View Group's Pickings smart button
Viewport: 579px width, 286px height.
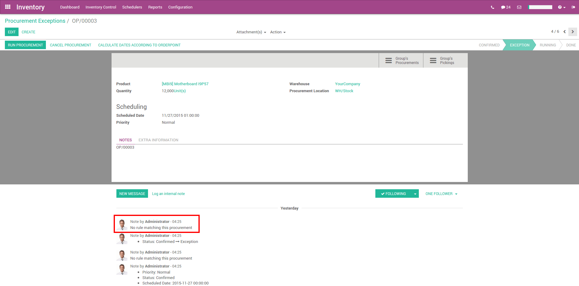tap(445, 60)
